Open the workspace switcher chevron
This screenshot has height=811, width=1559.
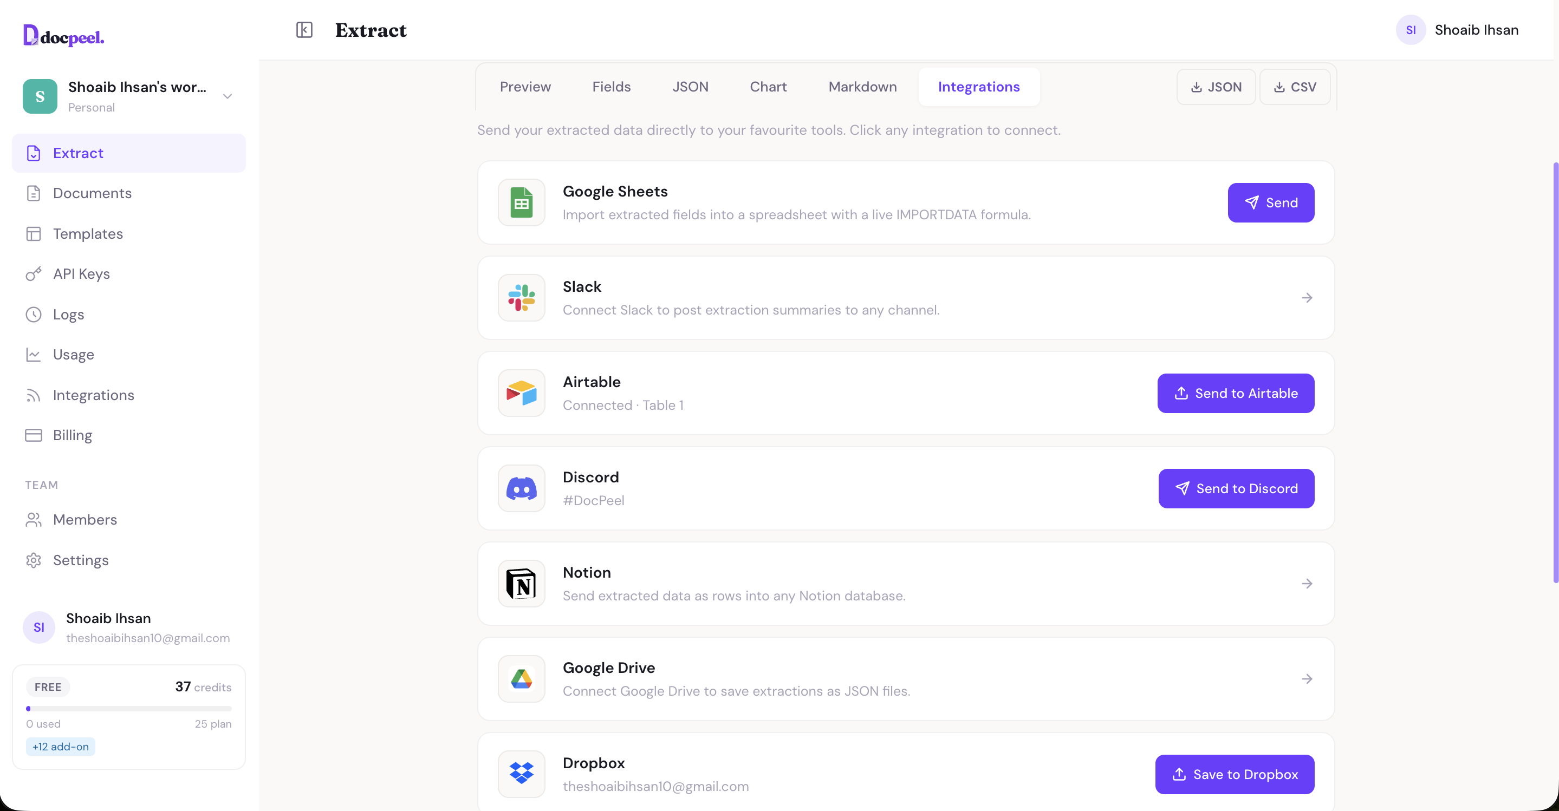(228, 96)
